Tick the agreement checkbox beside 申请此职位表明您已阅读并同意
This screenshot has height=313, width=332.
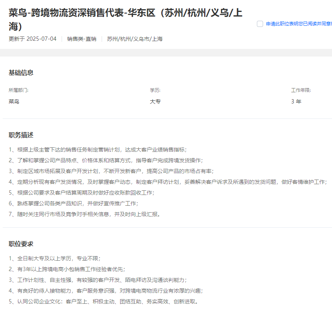coord(260,24)
